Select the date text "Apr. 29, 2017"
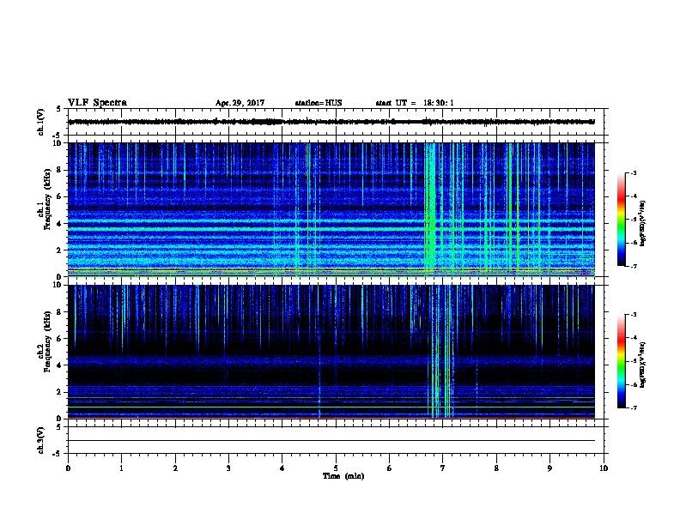Image resolution: width=680 pixels, height=525 pixels. (x=240, y=103)
